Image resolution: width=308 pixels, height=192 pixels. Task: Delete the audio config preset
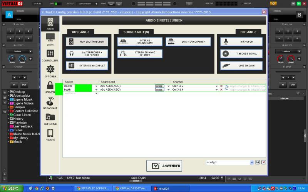(x=264, y=162)
